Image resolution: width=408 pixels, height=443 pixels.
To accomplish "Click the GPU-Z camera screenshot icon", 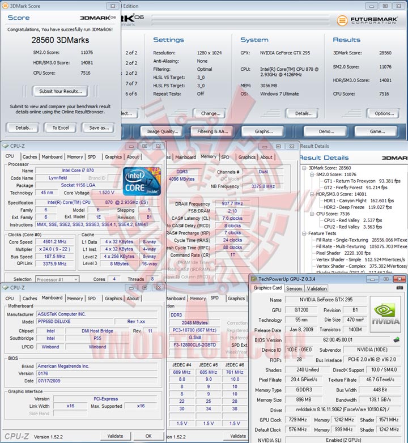I will pyautogui.click(x=399, y=288).
